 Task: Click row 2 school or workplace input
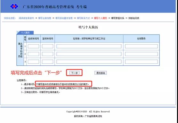89,54
